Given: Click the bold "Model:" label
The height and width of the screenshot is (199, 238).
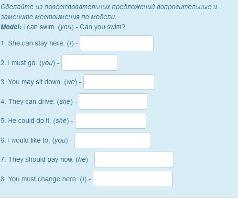Looking at the screenshot, I should pos(11,27).
